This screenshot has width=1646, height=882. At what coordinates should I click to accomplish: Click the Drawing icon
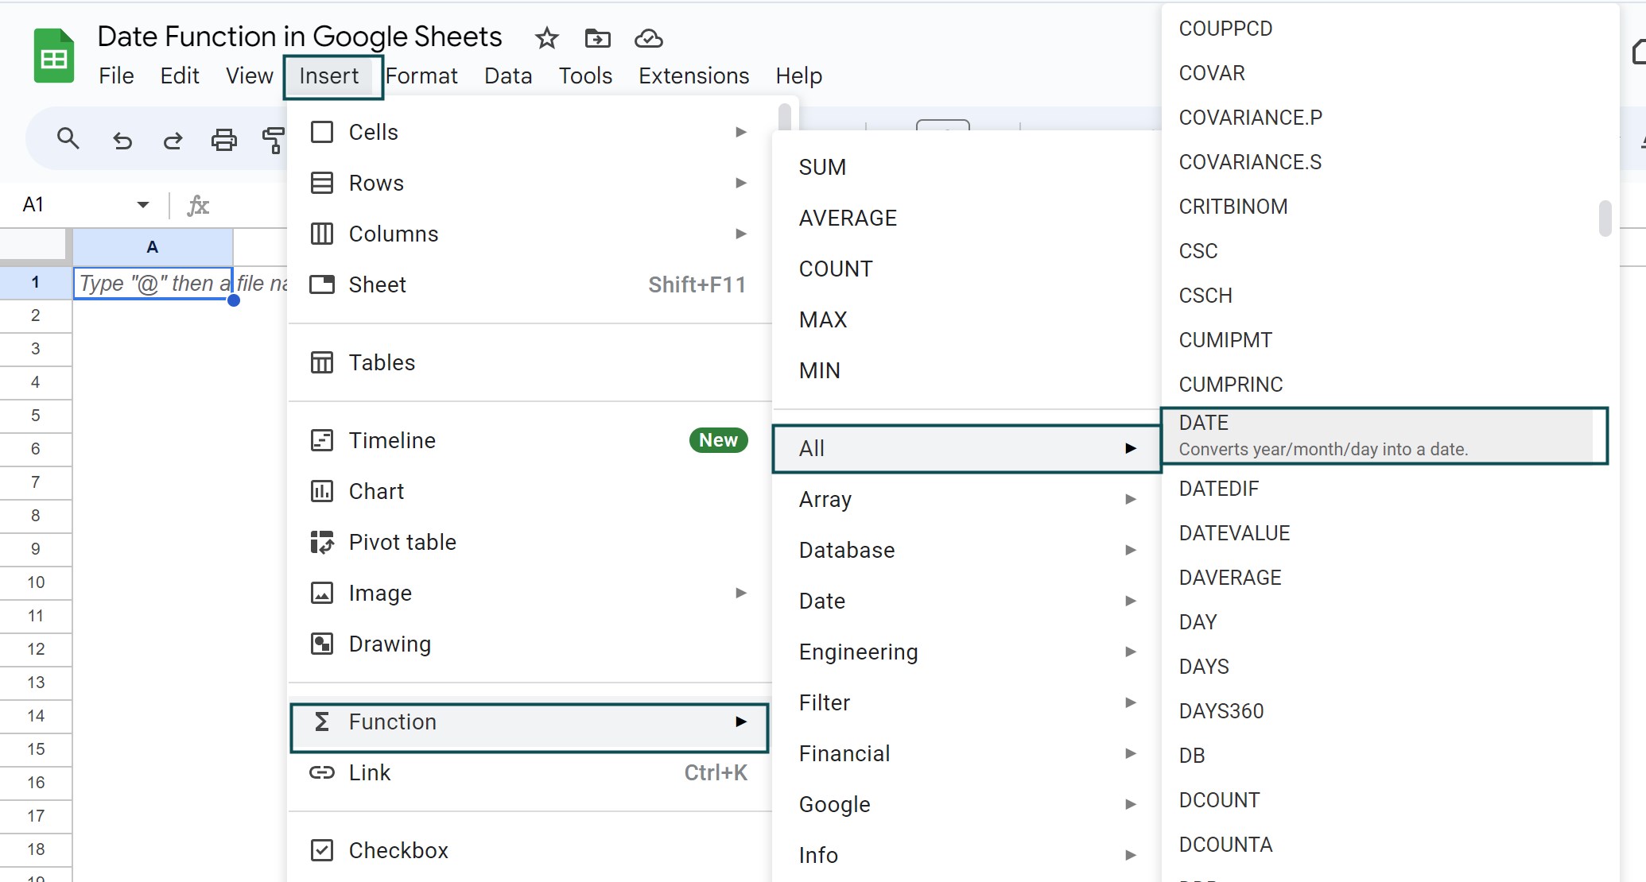[x=322, y=644]
